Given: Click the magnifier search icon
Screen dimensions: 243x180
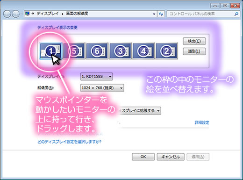Looking at the screenshot, I should click(236, 14).
